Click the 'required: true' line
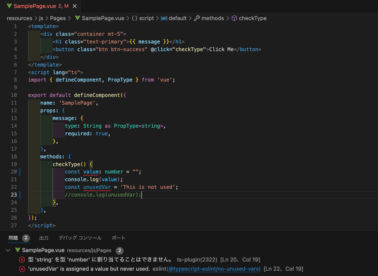 [x=88, y=134]
